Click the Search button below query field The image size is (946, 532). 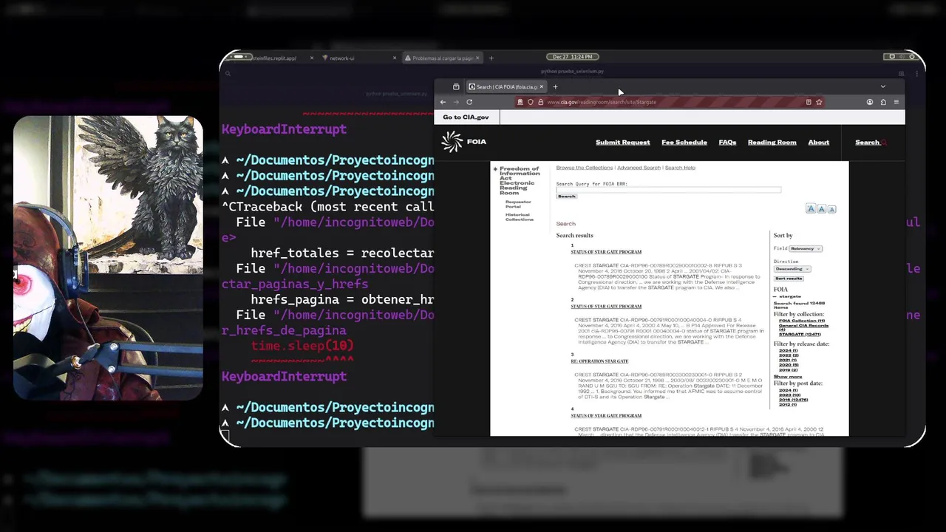point(566,197)
